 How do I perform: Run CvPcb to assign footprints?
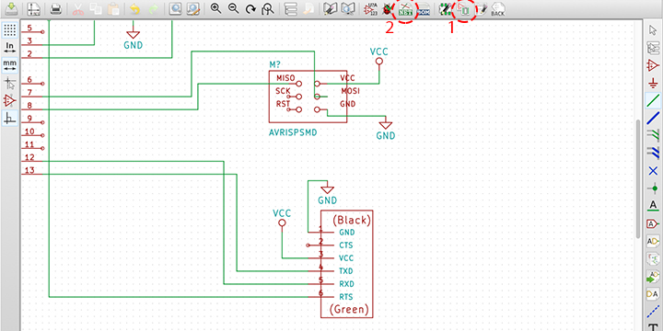click(463, 8)
